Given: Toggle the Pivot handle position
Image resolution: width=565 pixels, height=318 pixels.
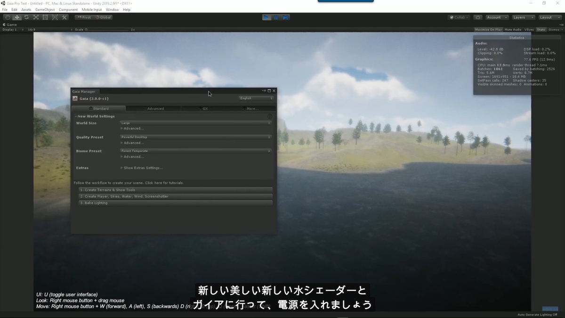Looking at the screenshot, I should pyautogui.click(x=84, y=17).
